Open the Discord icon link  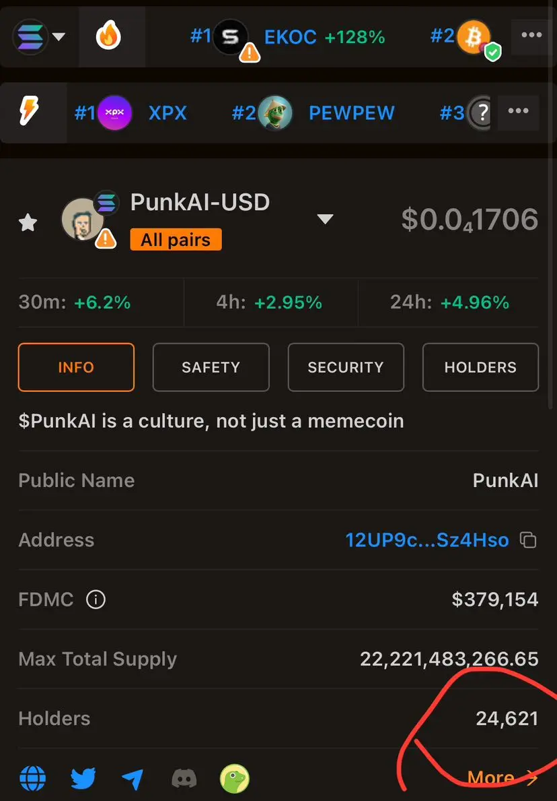pyautogui.click(x=184, y=779)
